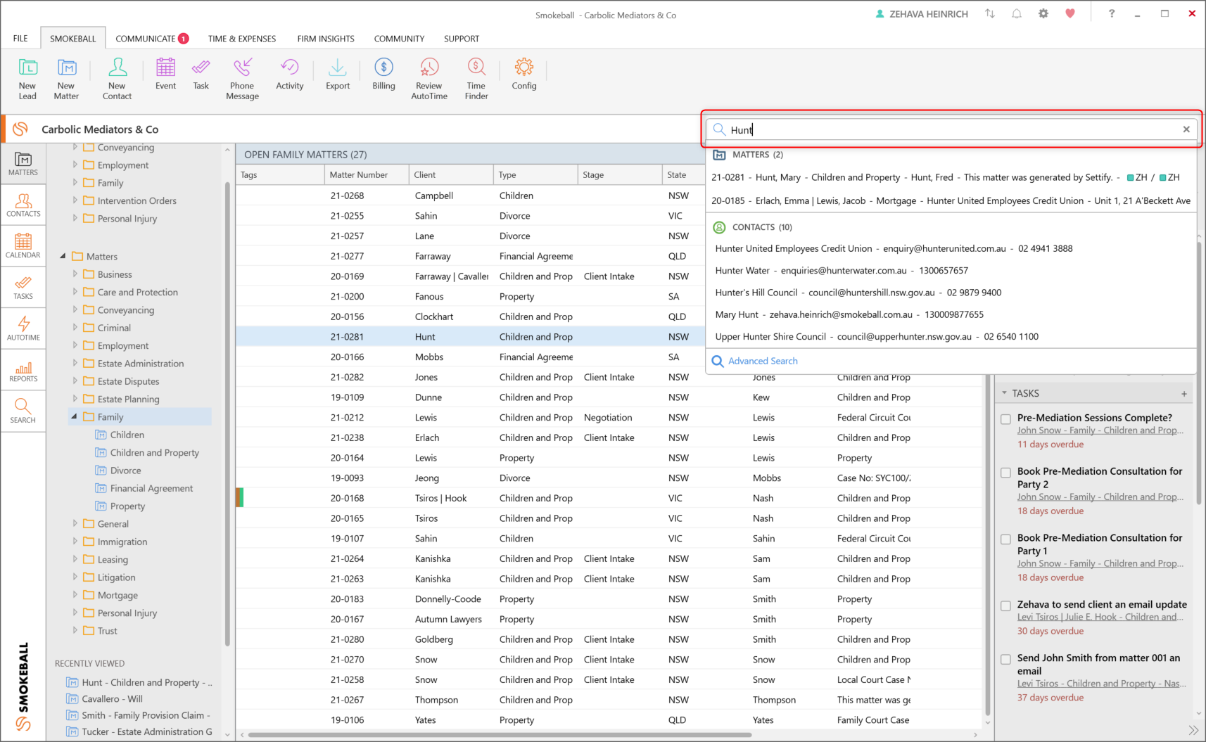Select the Children and Property tree item

click(154, 453)
